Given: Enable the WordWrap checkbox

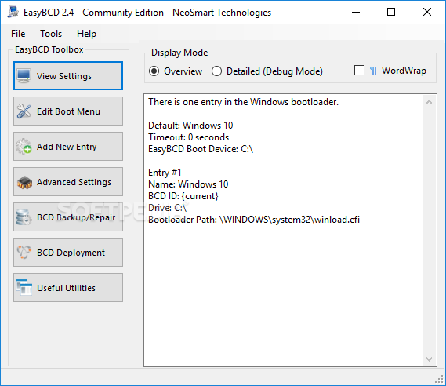Looking at the screenshot, I should [x=359, y=71].
